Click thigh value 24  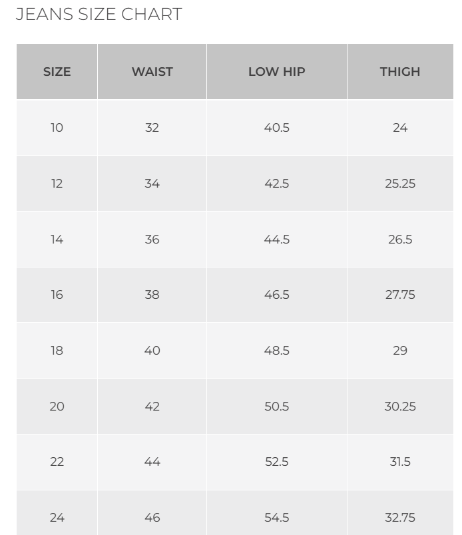coord(400,128)
